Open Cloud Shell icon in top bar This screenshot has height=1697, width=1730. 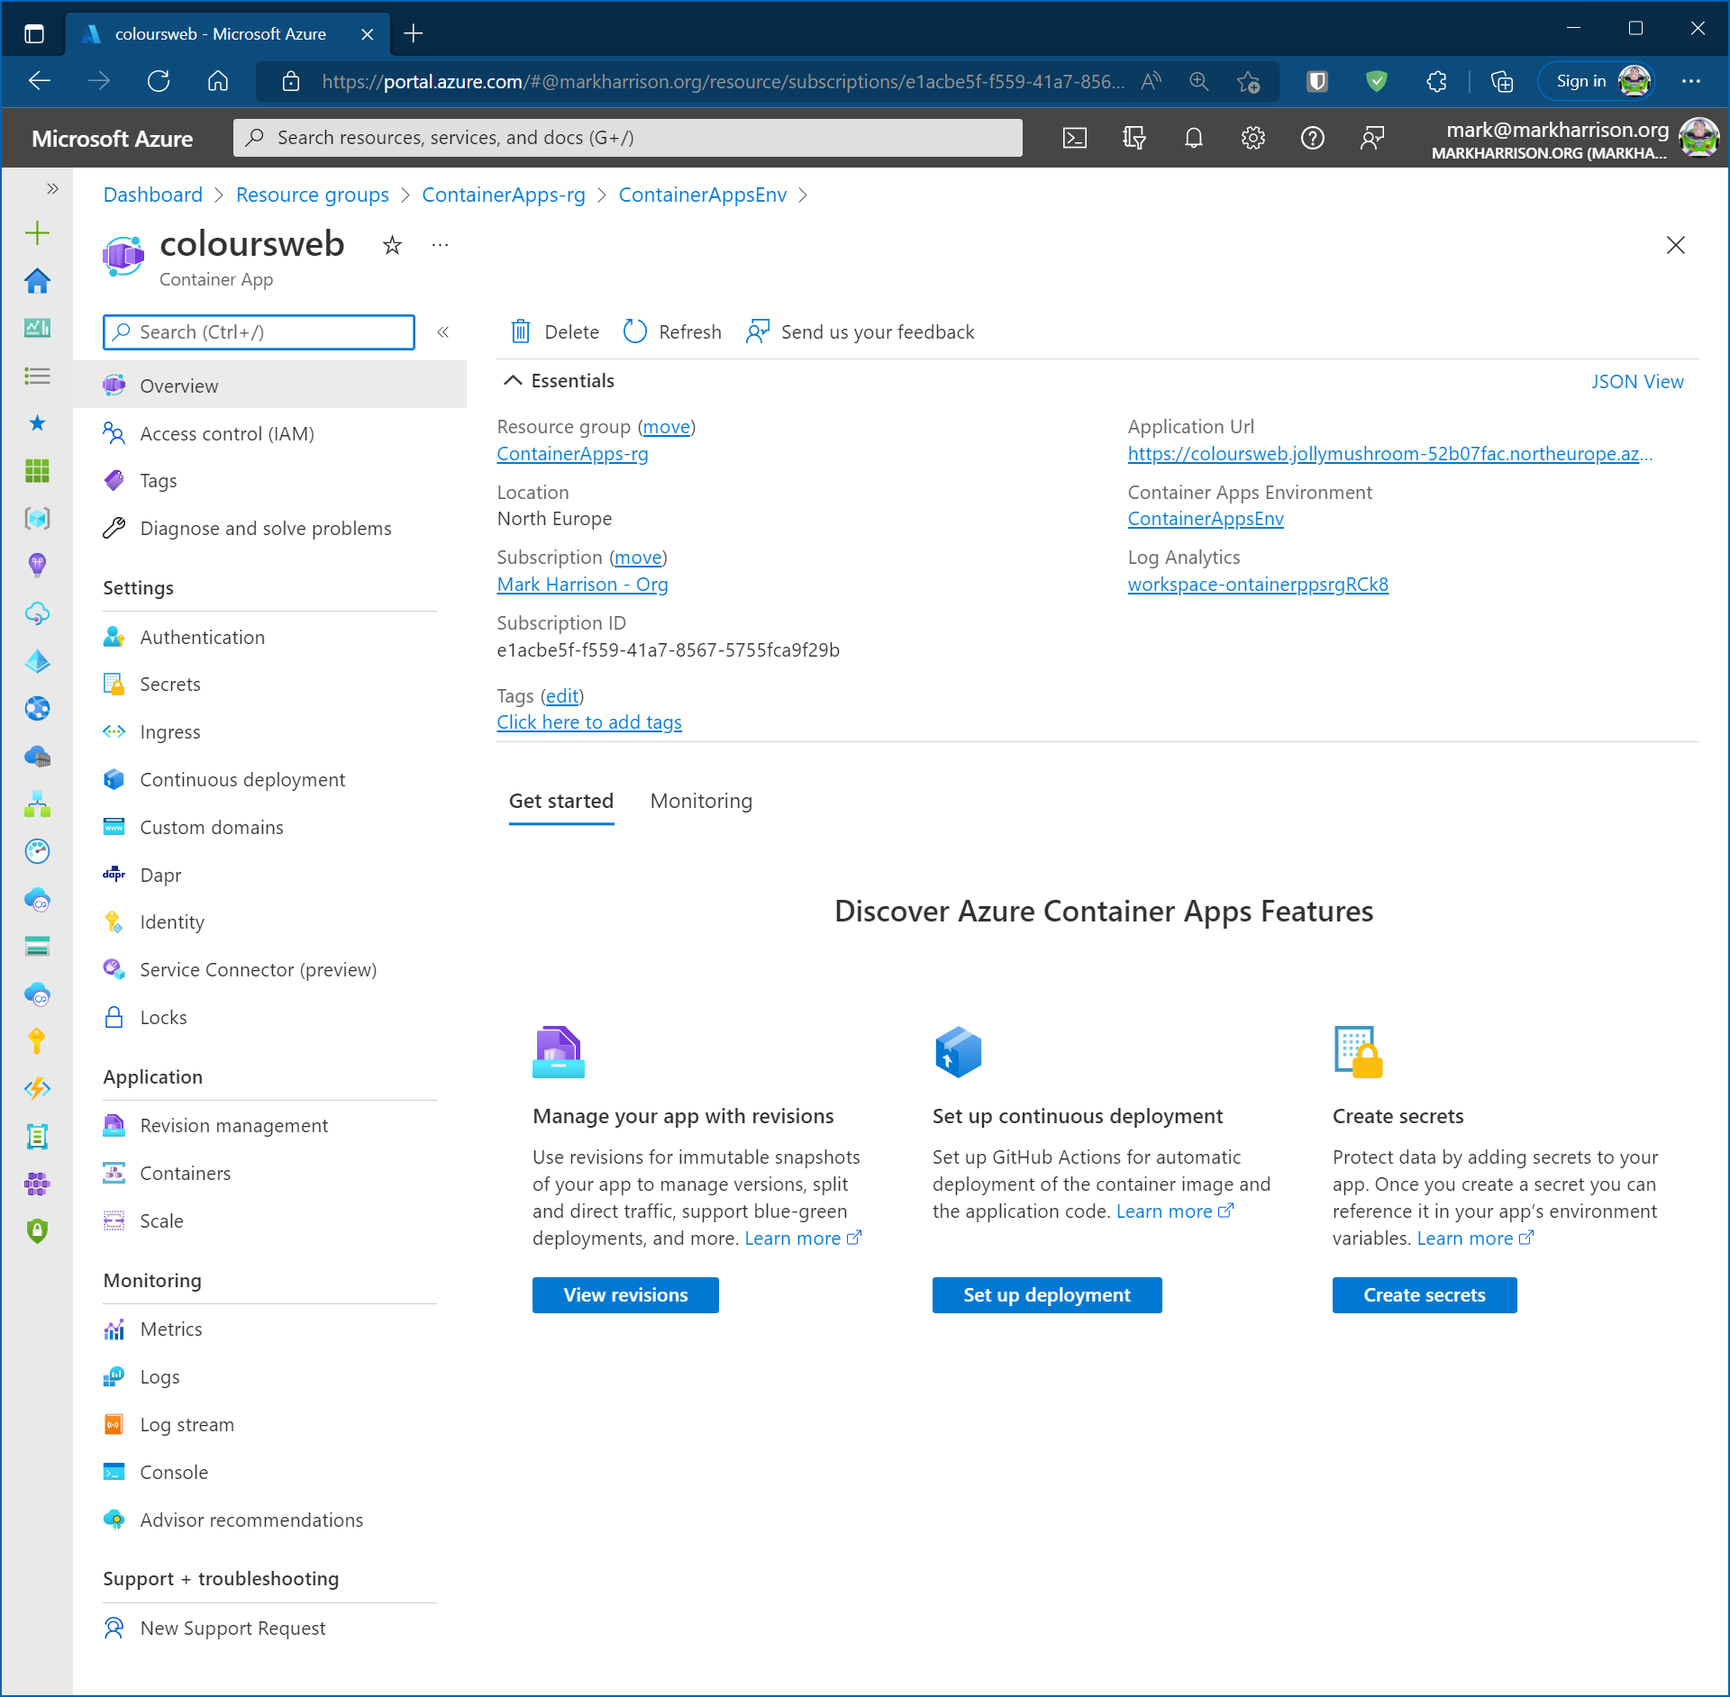1075,138
